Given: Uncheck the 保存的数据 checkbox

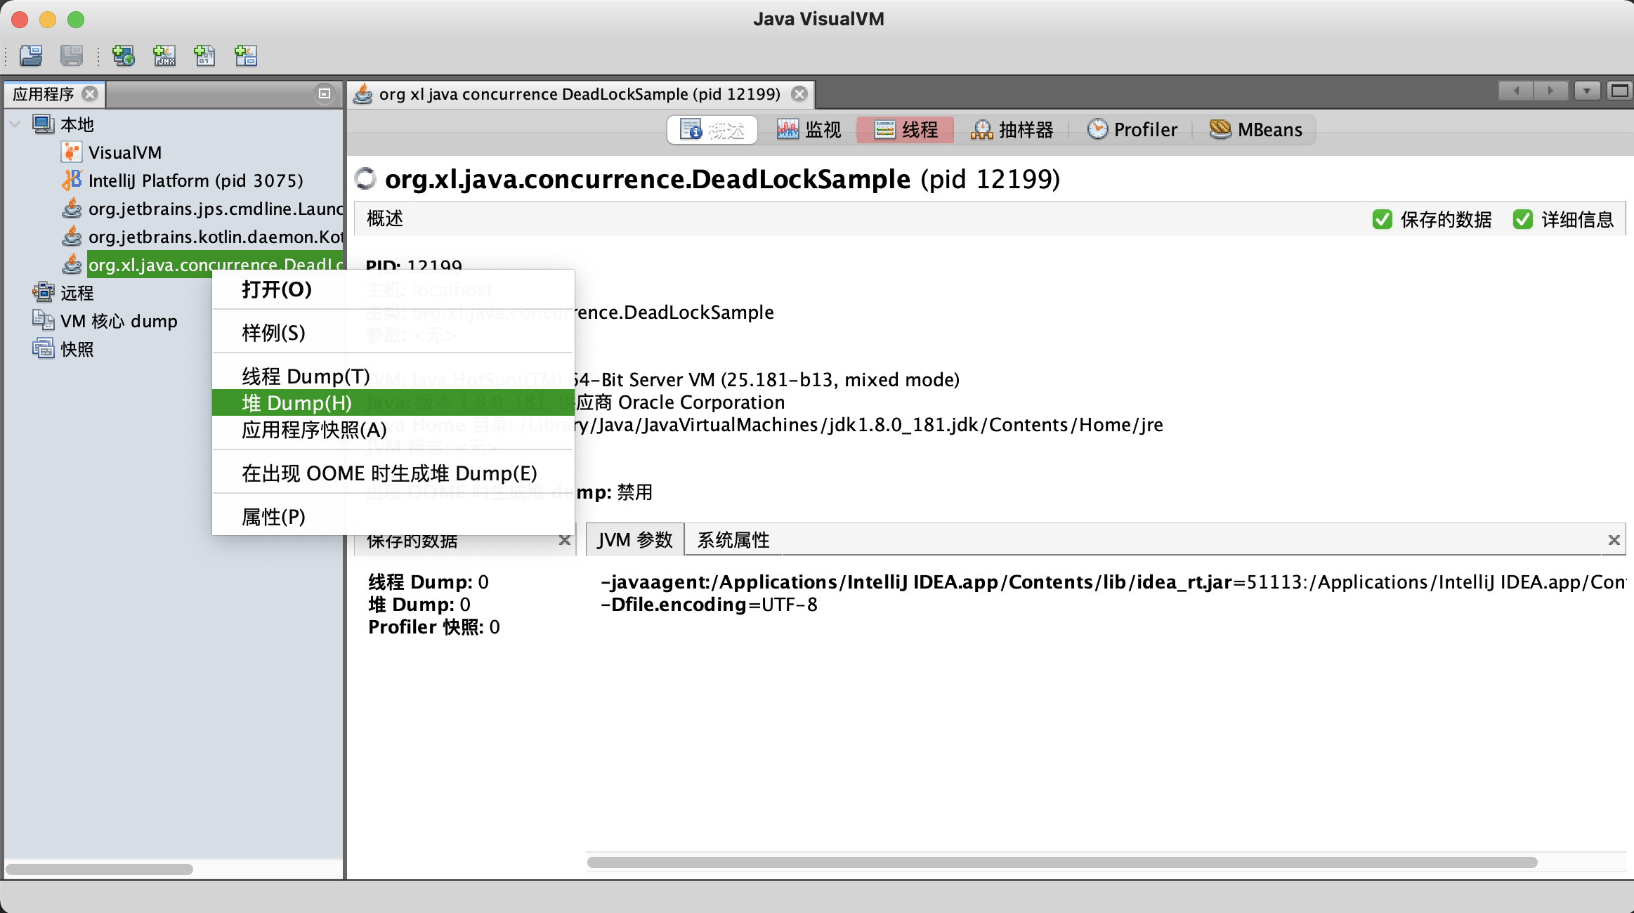Looking at the screenshot, I should [1382, 219].
